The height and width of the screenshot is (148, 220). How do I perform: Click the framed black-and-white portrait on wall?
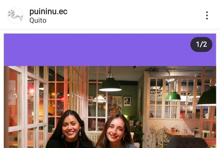point(127,101)
